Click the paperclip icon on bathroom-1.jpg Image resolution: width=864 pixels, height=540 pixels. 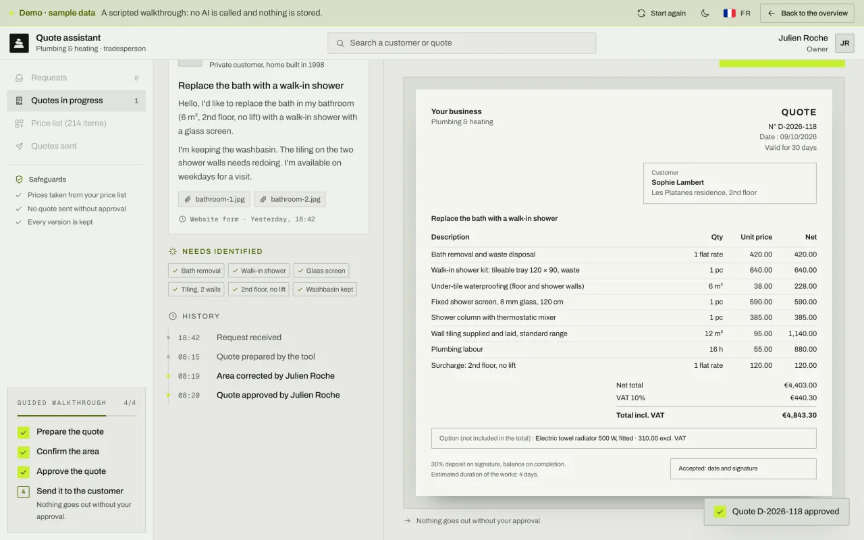188,199
